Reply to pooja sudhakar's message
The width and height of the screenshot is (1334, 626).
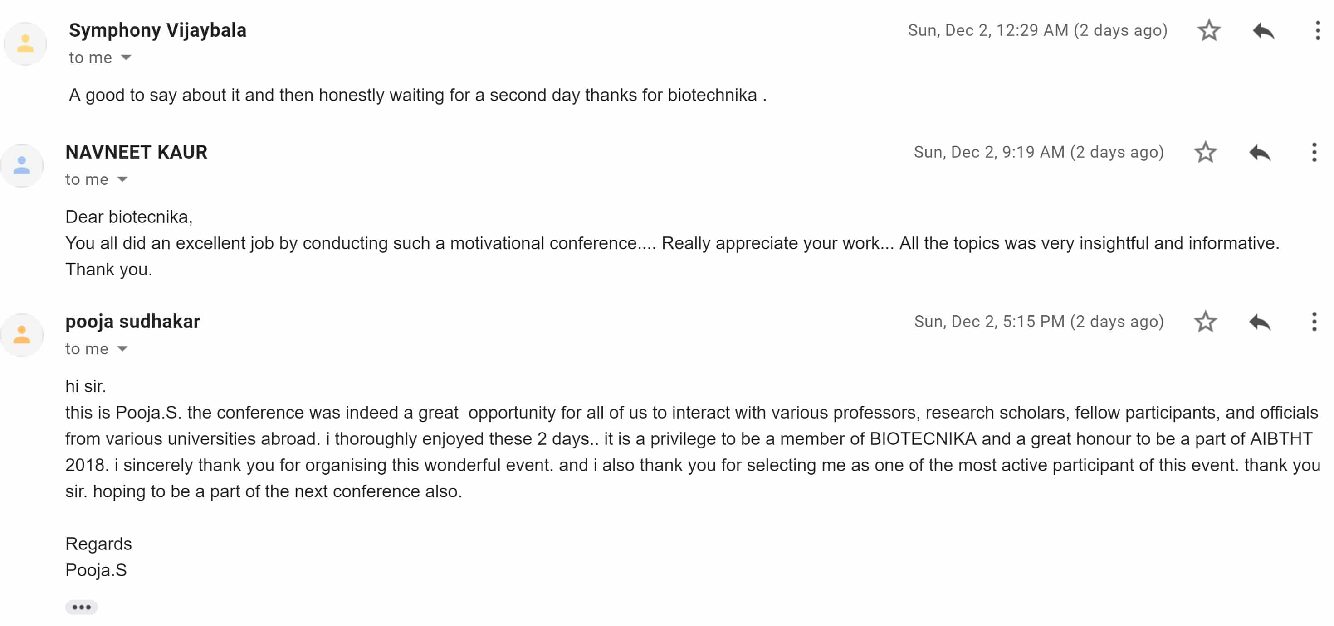[x=1260, y=322]
